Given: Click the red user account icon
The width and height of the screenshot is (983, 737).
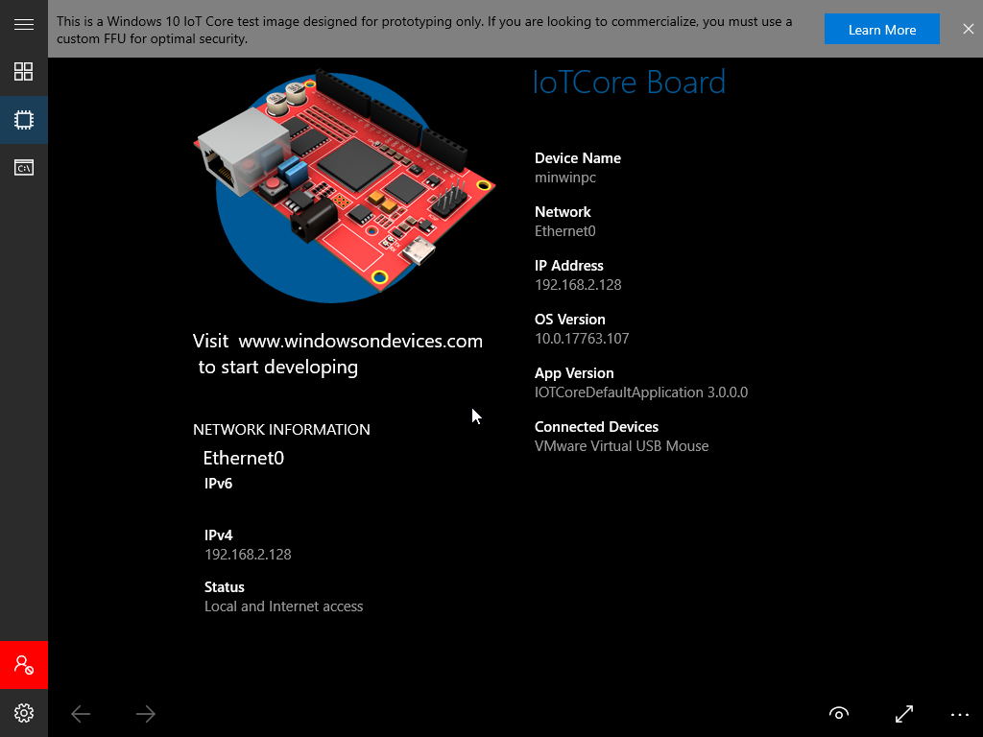Looking at the screenshot, I should 24,664.
